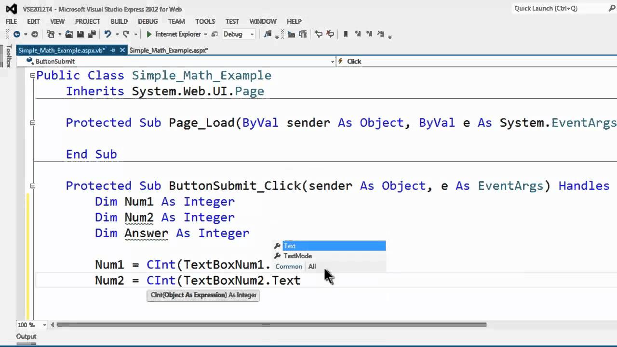Open the TEST menu
Viewport: 617px width, 347px height.
click(x=232, y=21)
